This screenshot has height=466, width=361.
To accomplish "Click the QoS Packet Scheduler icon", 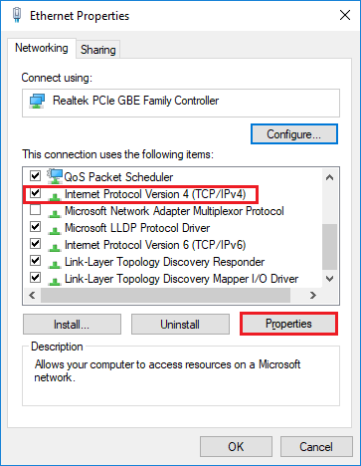I will [55, 176].
